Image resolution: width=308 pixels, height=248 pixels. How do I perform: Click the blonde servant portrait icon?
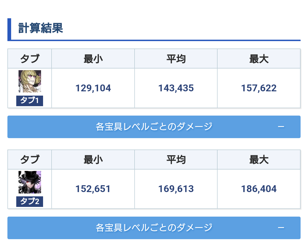click(x=30, y=81)
